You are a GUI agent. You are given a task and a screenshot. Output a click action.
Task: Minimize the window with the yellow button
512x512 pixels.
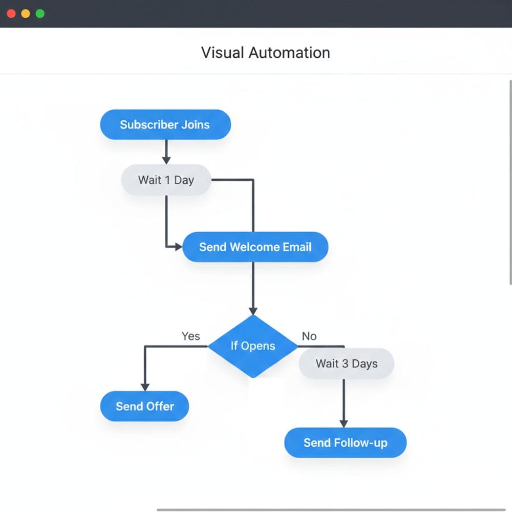(x=26, y=14)
